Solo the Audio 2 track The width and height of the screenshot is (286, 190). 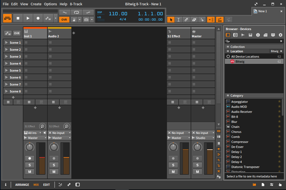[x=54, y=165]
